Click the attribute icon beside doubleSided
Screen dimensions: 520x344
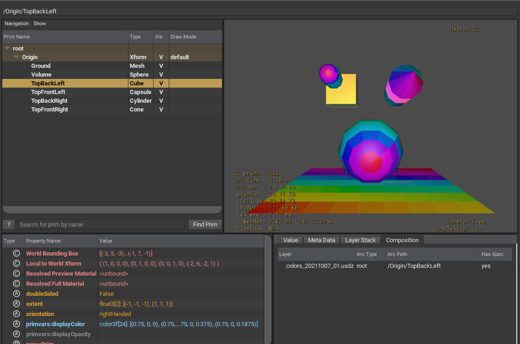[x=17, y=294]
